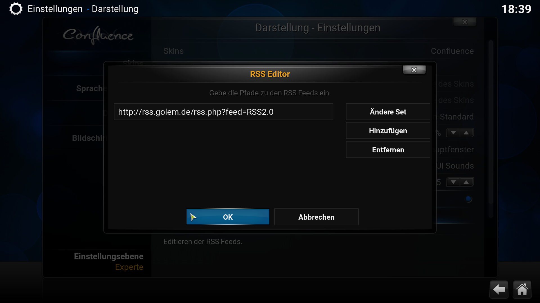Toggle the blue radio button at right

(468, 199)
